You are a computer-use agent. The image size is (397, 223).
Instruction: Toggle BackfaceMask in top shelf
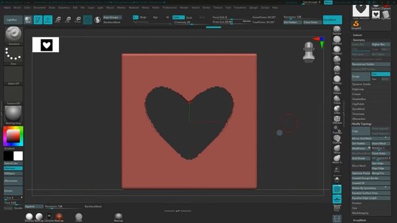[x=112, y=22]
